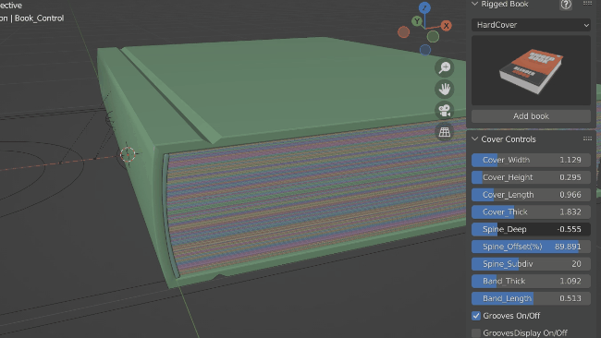This screenshot has width=601, height=338.
Task: Collapse the Cover Controls panel
Action: point(475,139)
